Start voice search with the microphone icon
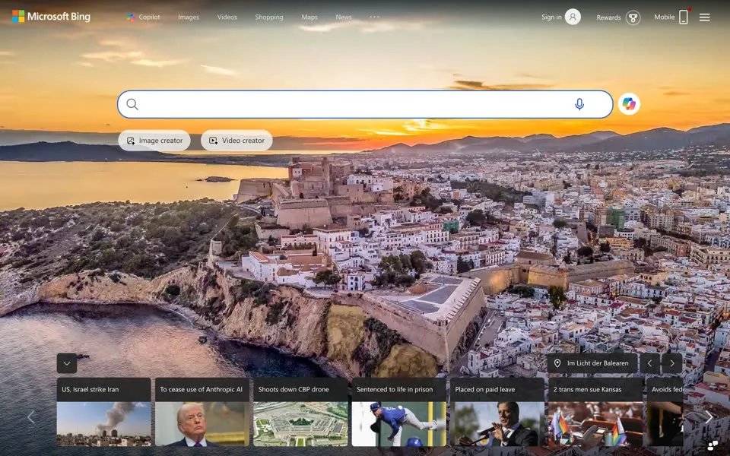Viewport: 730px width, 456px height. pyautogui.click(x=579, y=104)
